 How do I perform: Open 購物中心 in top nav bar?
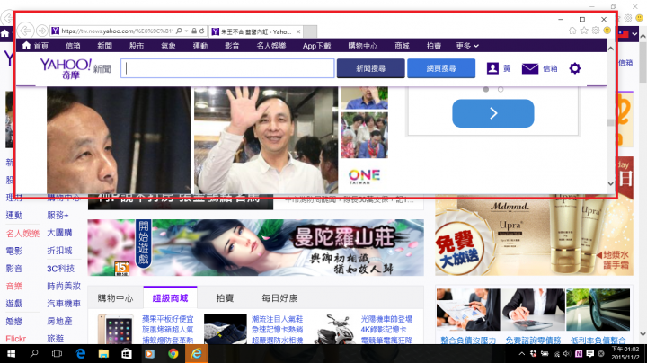pyautogui.click(x=363, y=46)
